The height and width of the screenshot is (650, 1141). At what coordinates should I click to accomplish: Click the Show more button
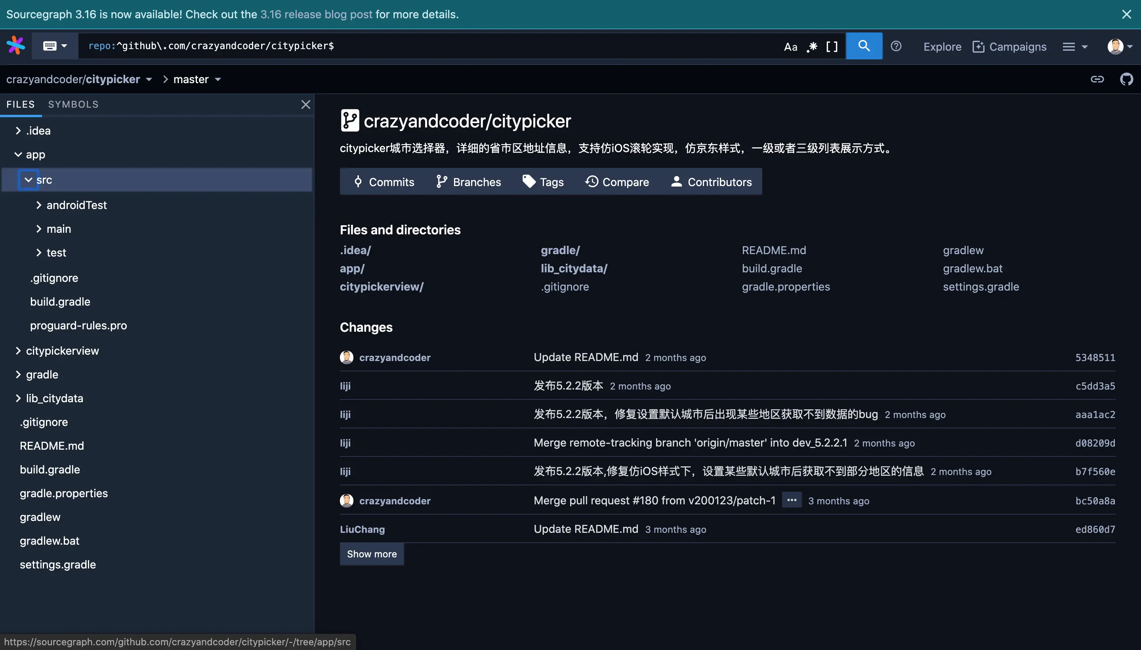[371, 554]
